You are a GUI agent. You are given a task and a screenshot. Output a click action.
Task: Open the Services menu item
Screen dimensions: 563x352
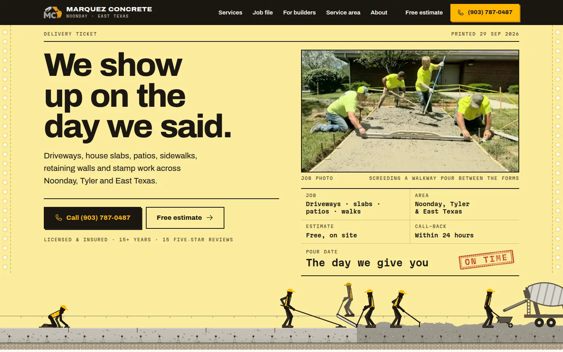click(x=230, y=13)
